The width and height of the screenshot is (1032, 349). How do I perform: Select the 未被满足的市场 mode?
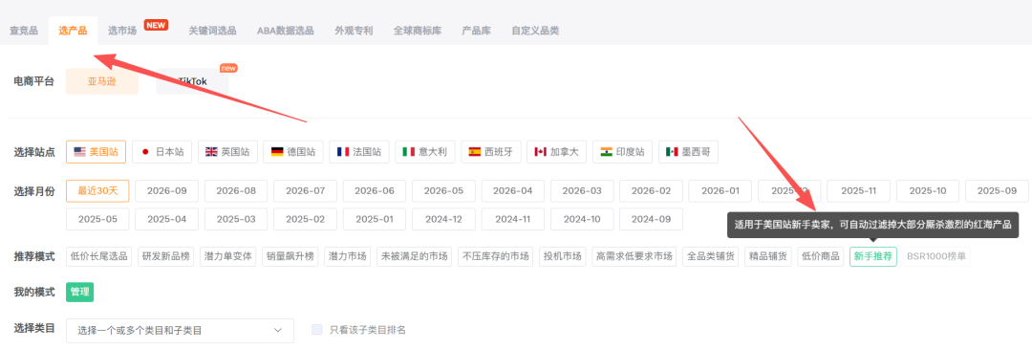[x=415, y=256]
